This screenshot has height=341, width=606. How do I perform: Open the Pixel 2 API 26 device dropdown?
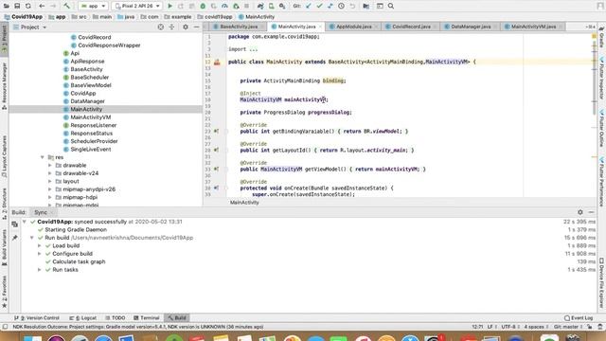coord(136,6)
